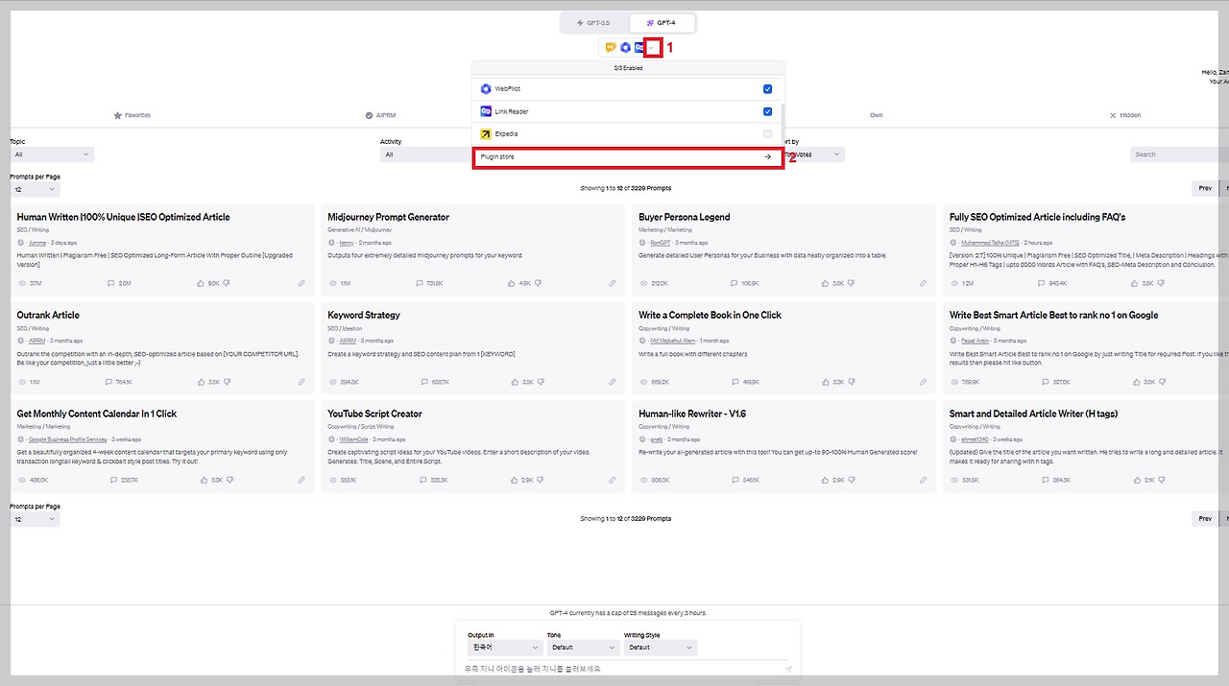Open Human-like Rewriter V1.6 prompt
This screenshot has height=686, width=1229.
[692, 414]
